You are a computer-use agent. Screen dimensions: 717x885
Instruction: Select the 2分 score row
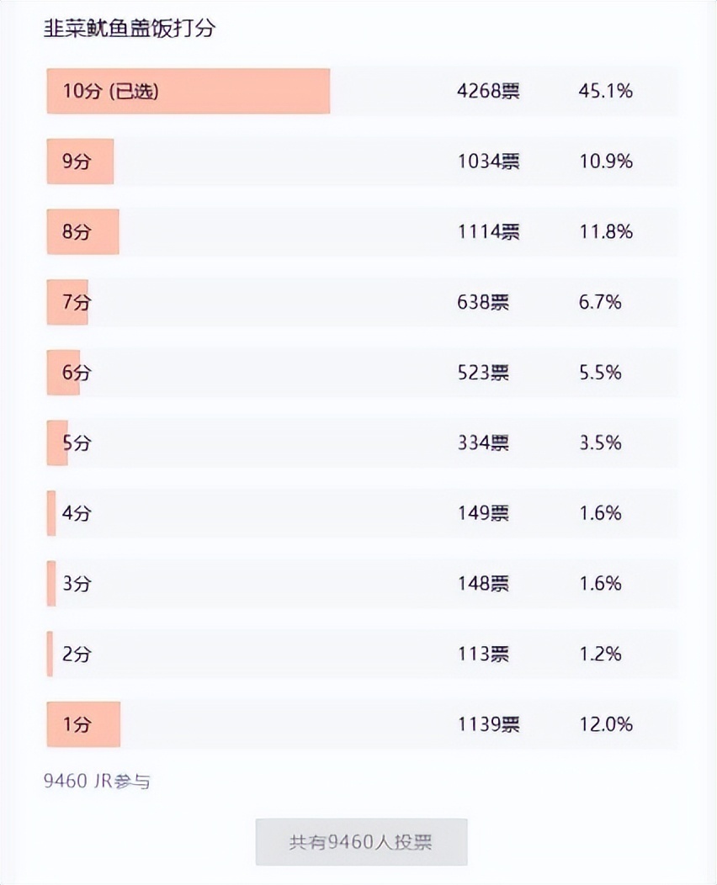(363, 654)
